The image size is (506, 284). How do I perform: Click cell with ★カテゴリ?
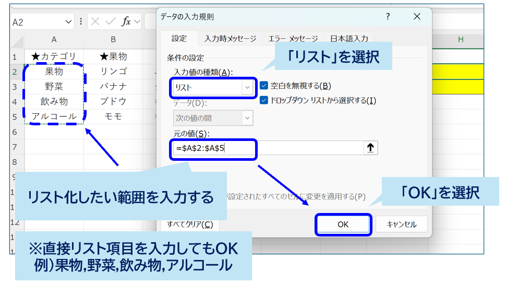coord(54,56)
